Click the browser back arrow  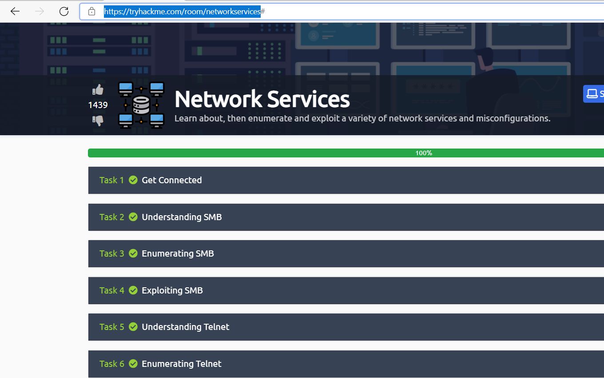(15, 11)
